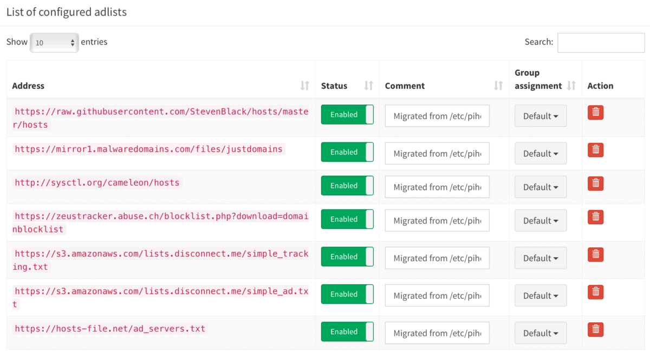Toggle Enabled switch for sysctl.org cameleon
Screen dimensions: 650x352
point(347,186)
